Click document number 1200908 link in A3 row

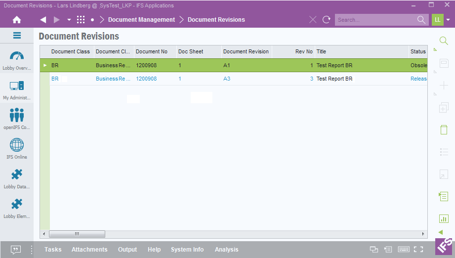click(146, 79)
